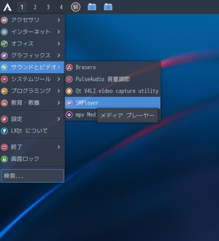The image size is (219, 241).
Task: Select the サウンドとビデオ menu category
Action: point(32,67)
